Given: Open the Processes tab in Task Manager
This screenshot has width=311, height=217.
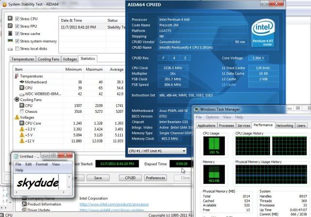Looking at the screenshot, I should click(226, 126).
